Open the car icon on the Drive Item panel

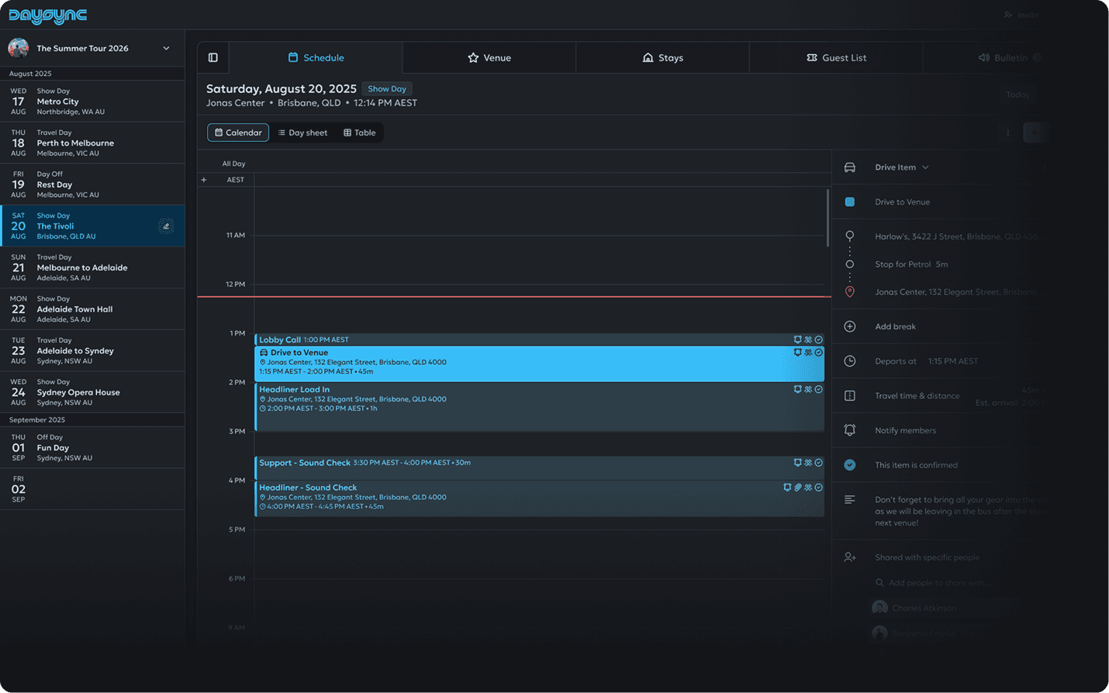pos(850,167)
